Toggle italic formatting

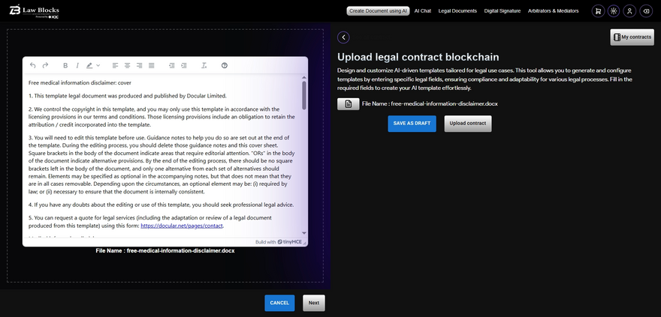77,66
